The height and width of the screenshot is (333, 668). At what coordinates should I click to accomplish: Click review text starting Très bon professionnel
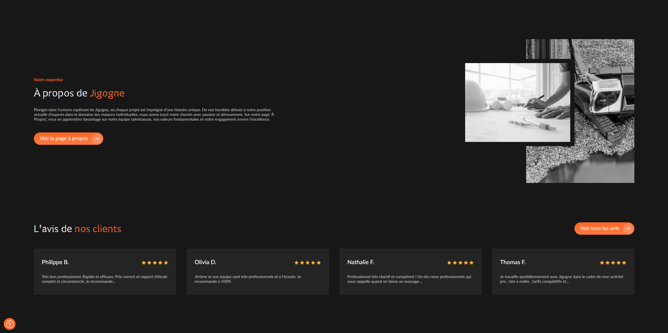coord(105,279)
